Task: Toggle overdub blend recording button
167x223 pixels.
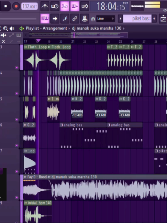Action: coord(75,6)
